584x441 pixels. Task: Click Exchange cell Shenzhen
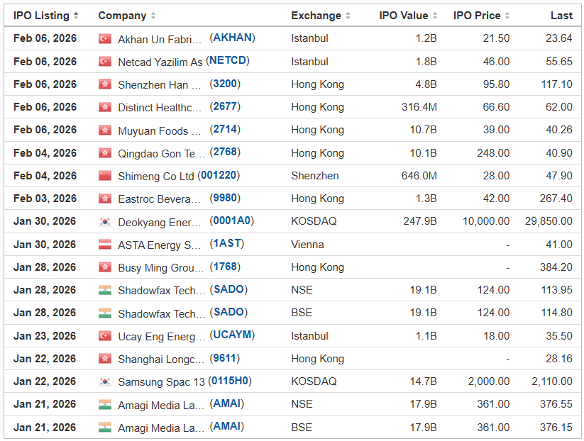tap(315, 176)
